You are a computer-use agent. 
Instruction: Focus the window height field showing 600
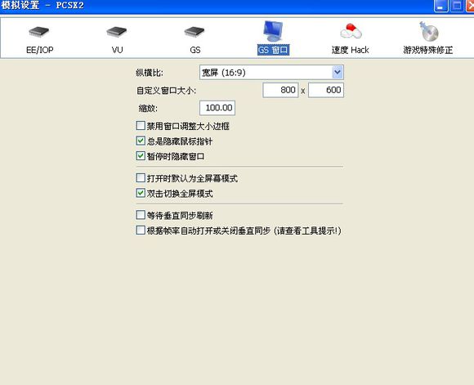[326, 90]
